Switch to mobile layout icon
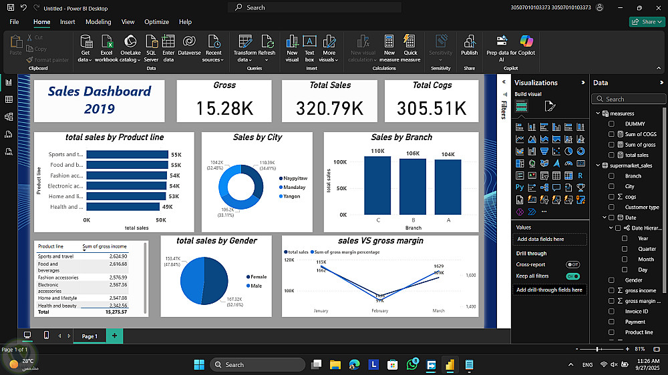 (x=47, y=336)
